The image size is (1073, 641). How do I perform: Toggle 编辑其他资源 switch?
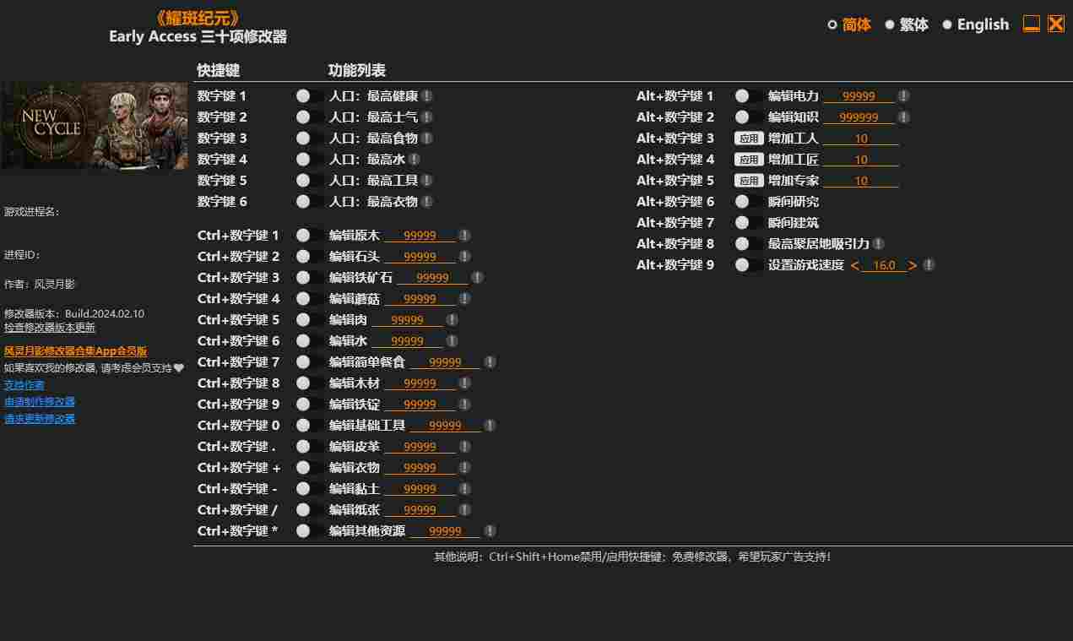click(x=309, y=531)
